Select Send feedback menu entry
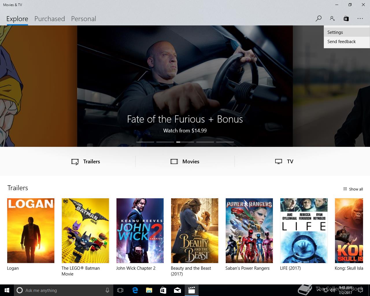 tap(347, 42)
